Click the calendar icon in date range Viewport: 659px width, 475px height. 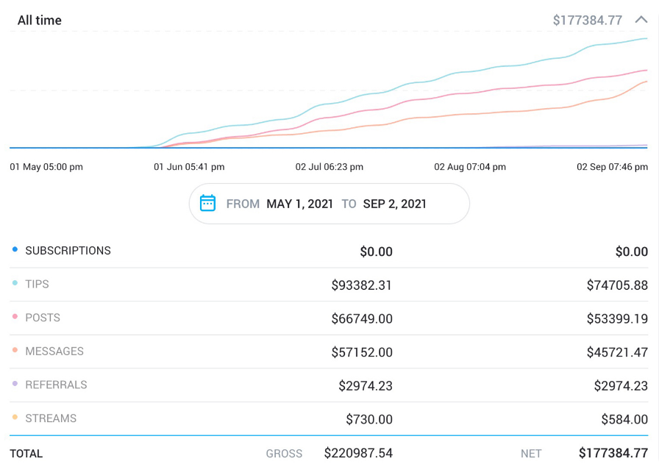coord(207,204)
